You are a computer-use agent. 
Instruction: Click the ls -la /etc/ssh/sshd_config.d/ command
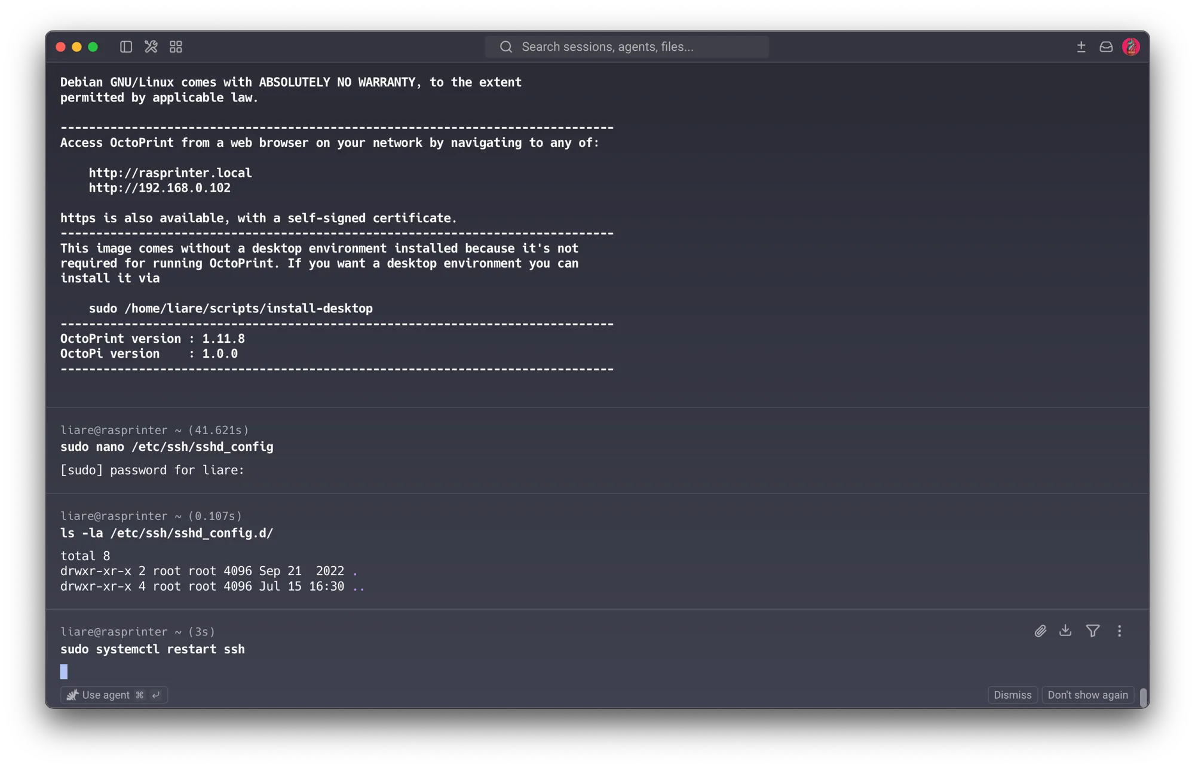[x=167, y=533]
